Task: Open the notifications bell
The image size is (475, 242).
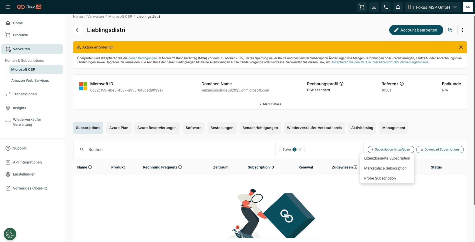Action: [x=398, y=7]
